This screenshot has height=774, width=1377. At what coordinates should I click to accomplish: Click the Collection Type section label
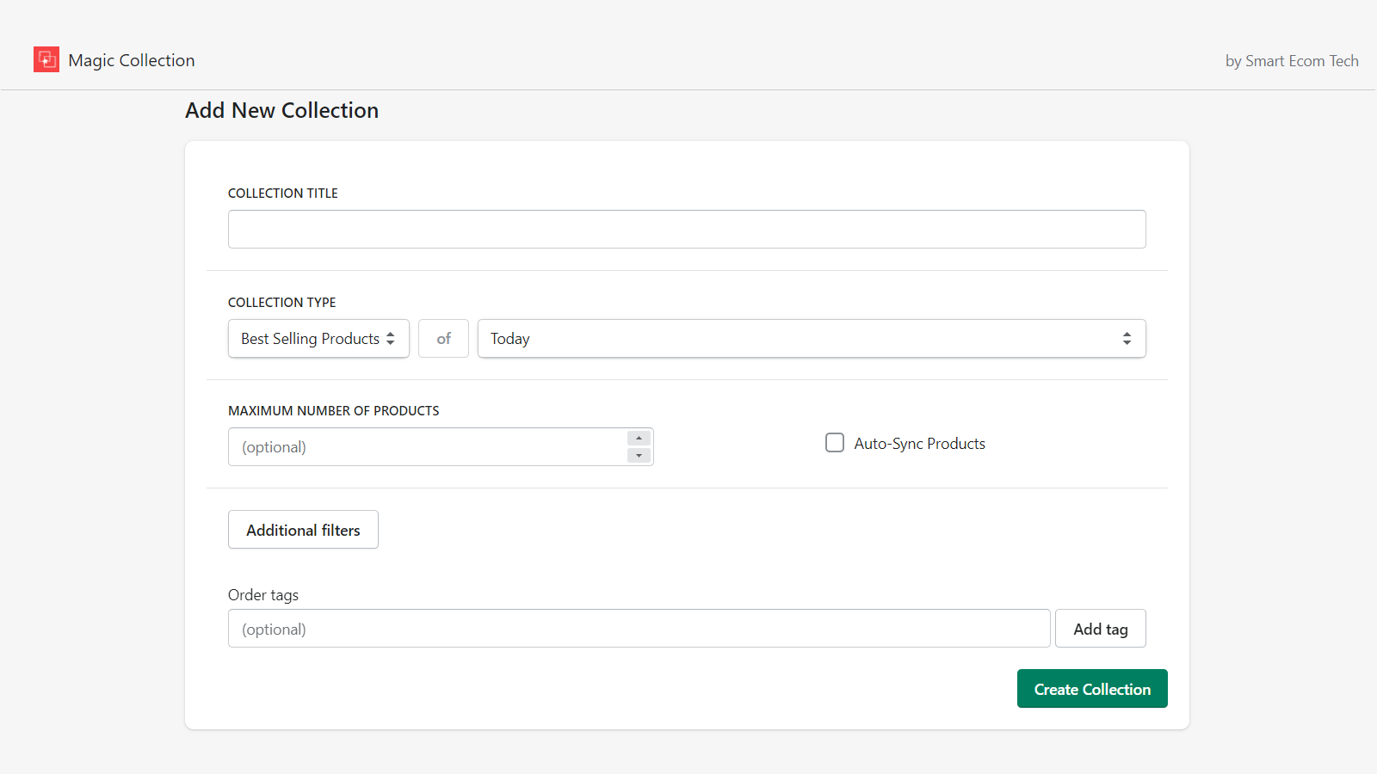click(281, 303)
